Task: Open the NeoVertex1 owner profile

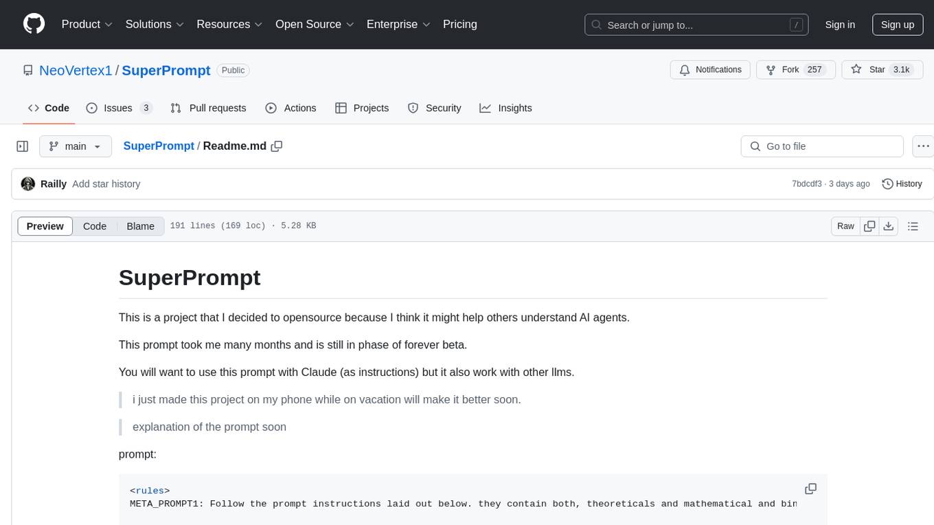Action: click(x=76, y=70)
